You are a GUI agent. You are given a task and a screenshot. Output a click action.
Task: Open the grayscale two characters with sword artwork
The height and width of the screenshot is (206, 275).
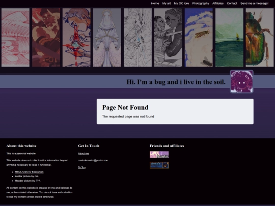click(x=168, y=37)
